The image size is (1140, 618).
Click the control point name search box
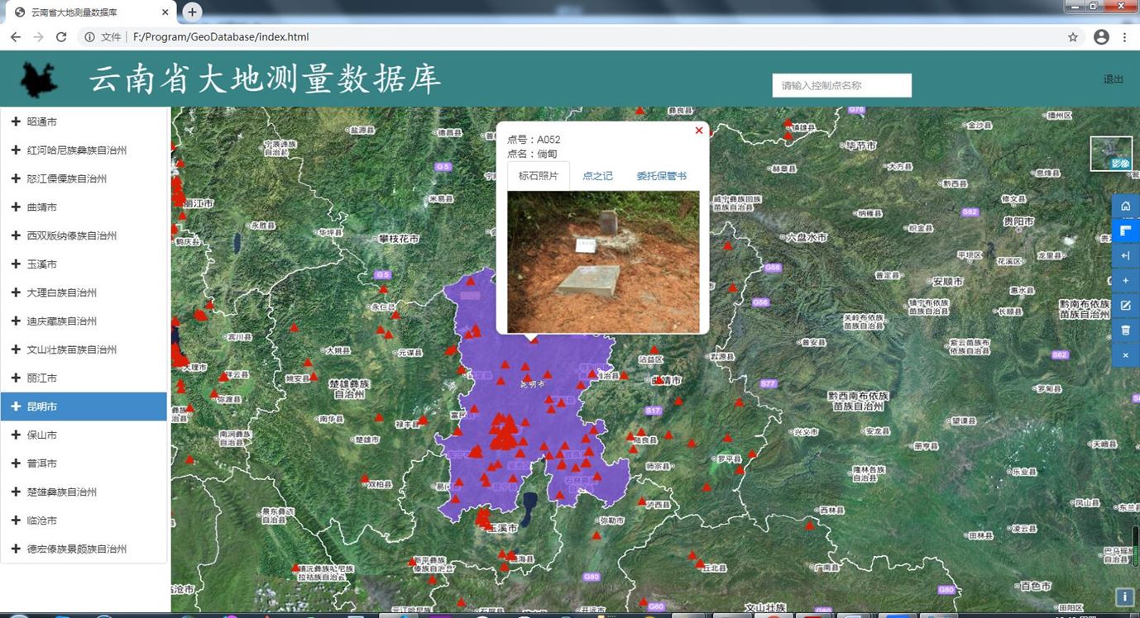[x=842, y=85]
